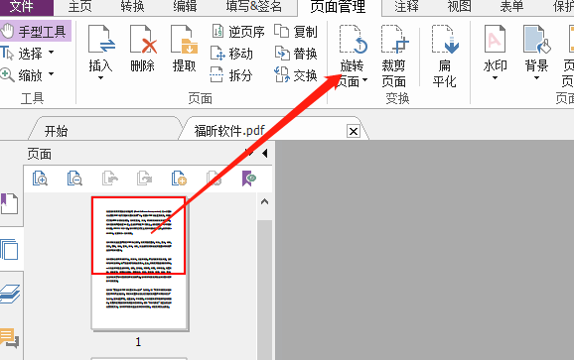
Task: Switch to the 表单 ribbon tab
Action: pyautogui.click(x=511, y=7)
